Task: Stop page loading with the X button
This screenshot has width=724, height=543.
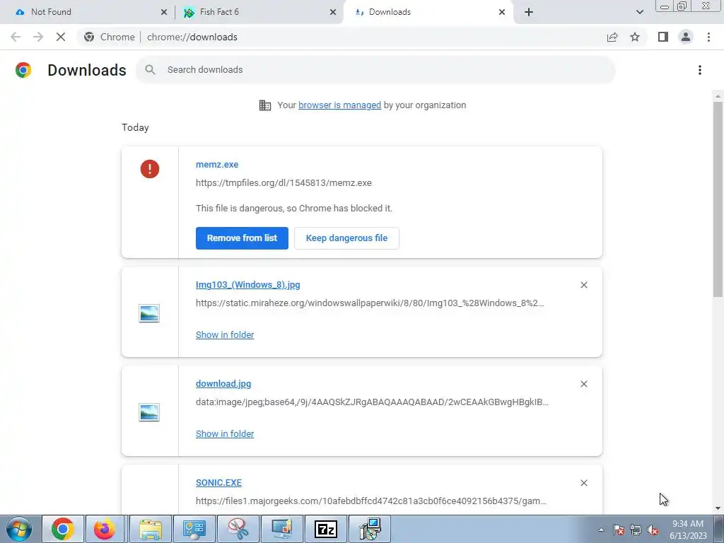Action: [x=61, y=37]
